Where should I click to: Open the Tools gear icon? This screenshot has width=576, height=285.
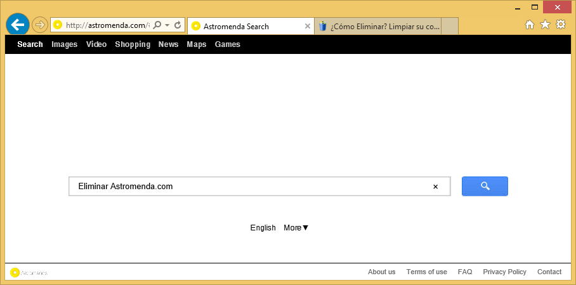point(561,24)
